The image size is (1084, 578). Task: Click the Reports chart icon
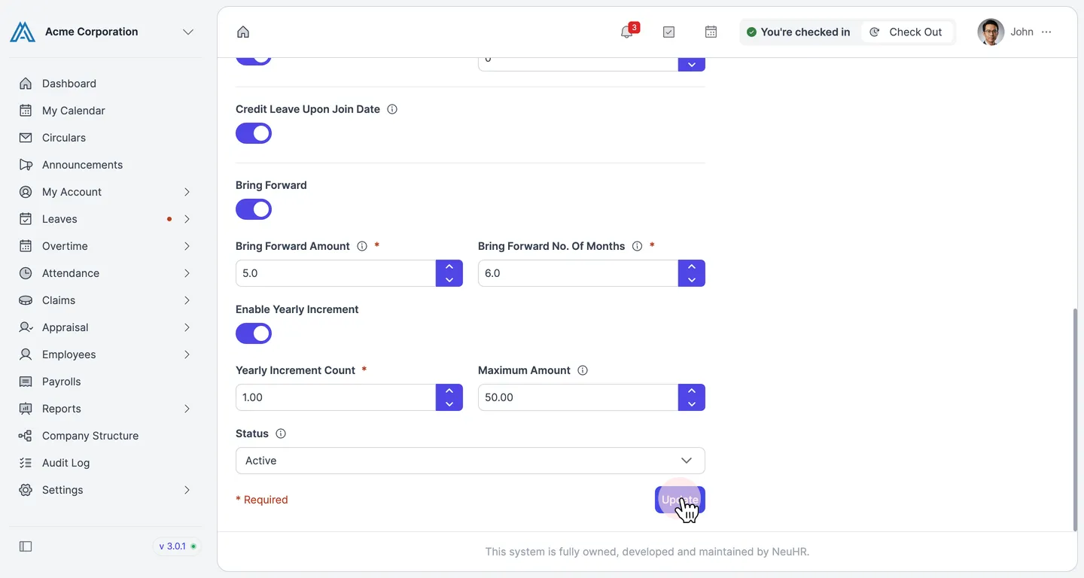click(x=26, y=409)
